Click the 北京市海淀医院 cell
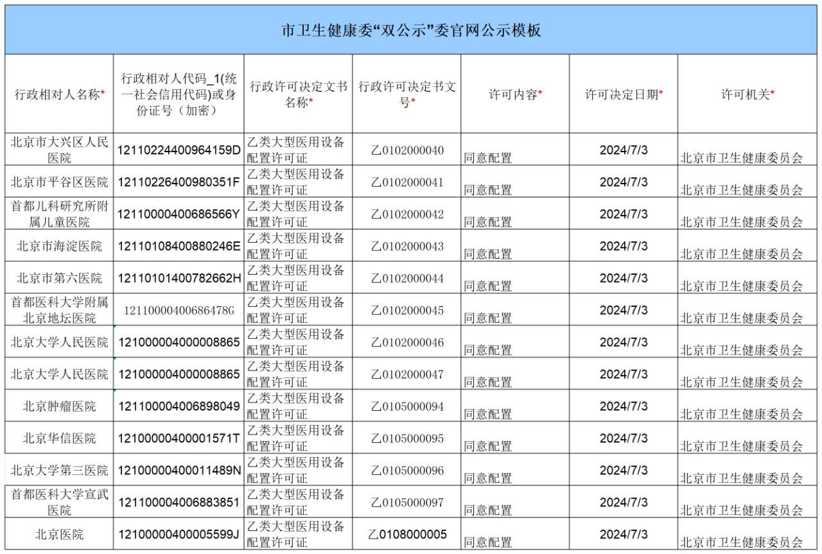The height and width of the screenshot is (554, 822). point(59,246)
